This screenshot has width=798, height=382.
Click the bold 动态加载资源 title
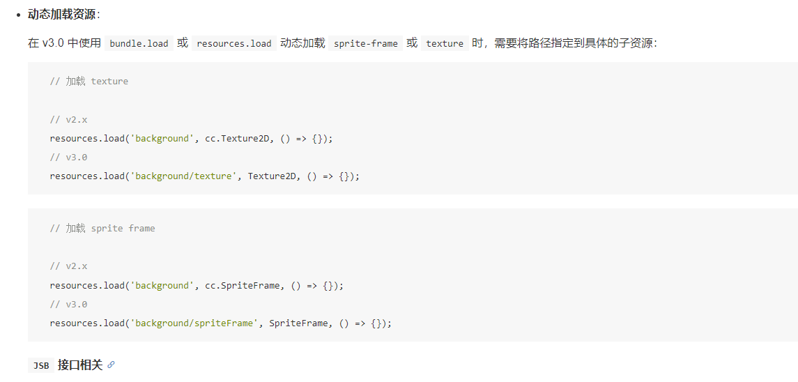coord(61,14)
